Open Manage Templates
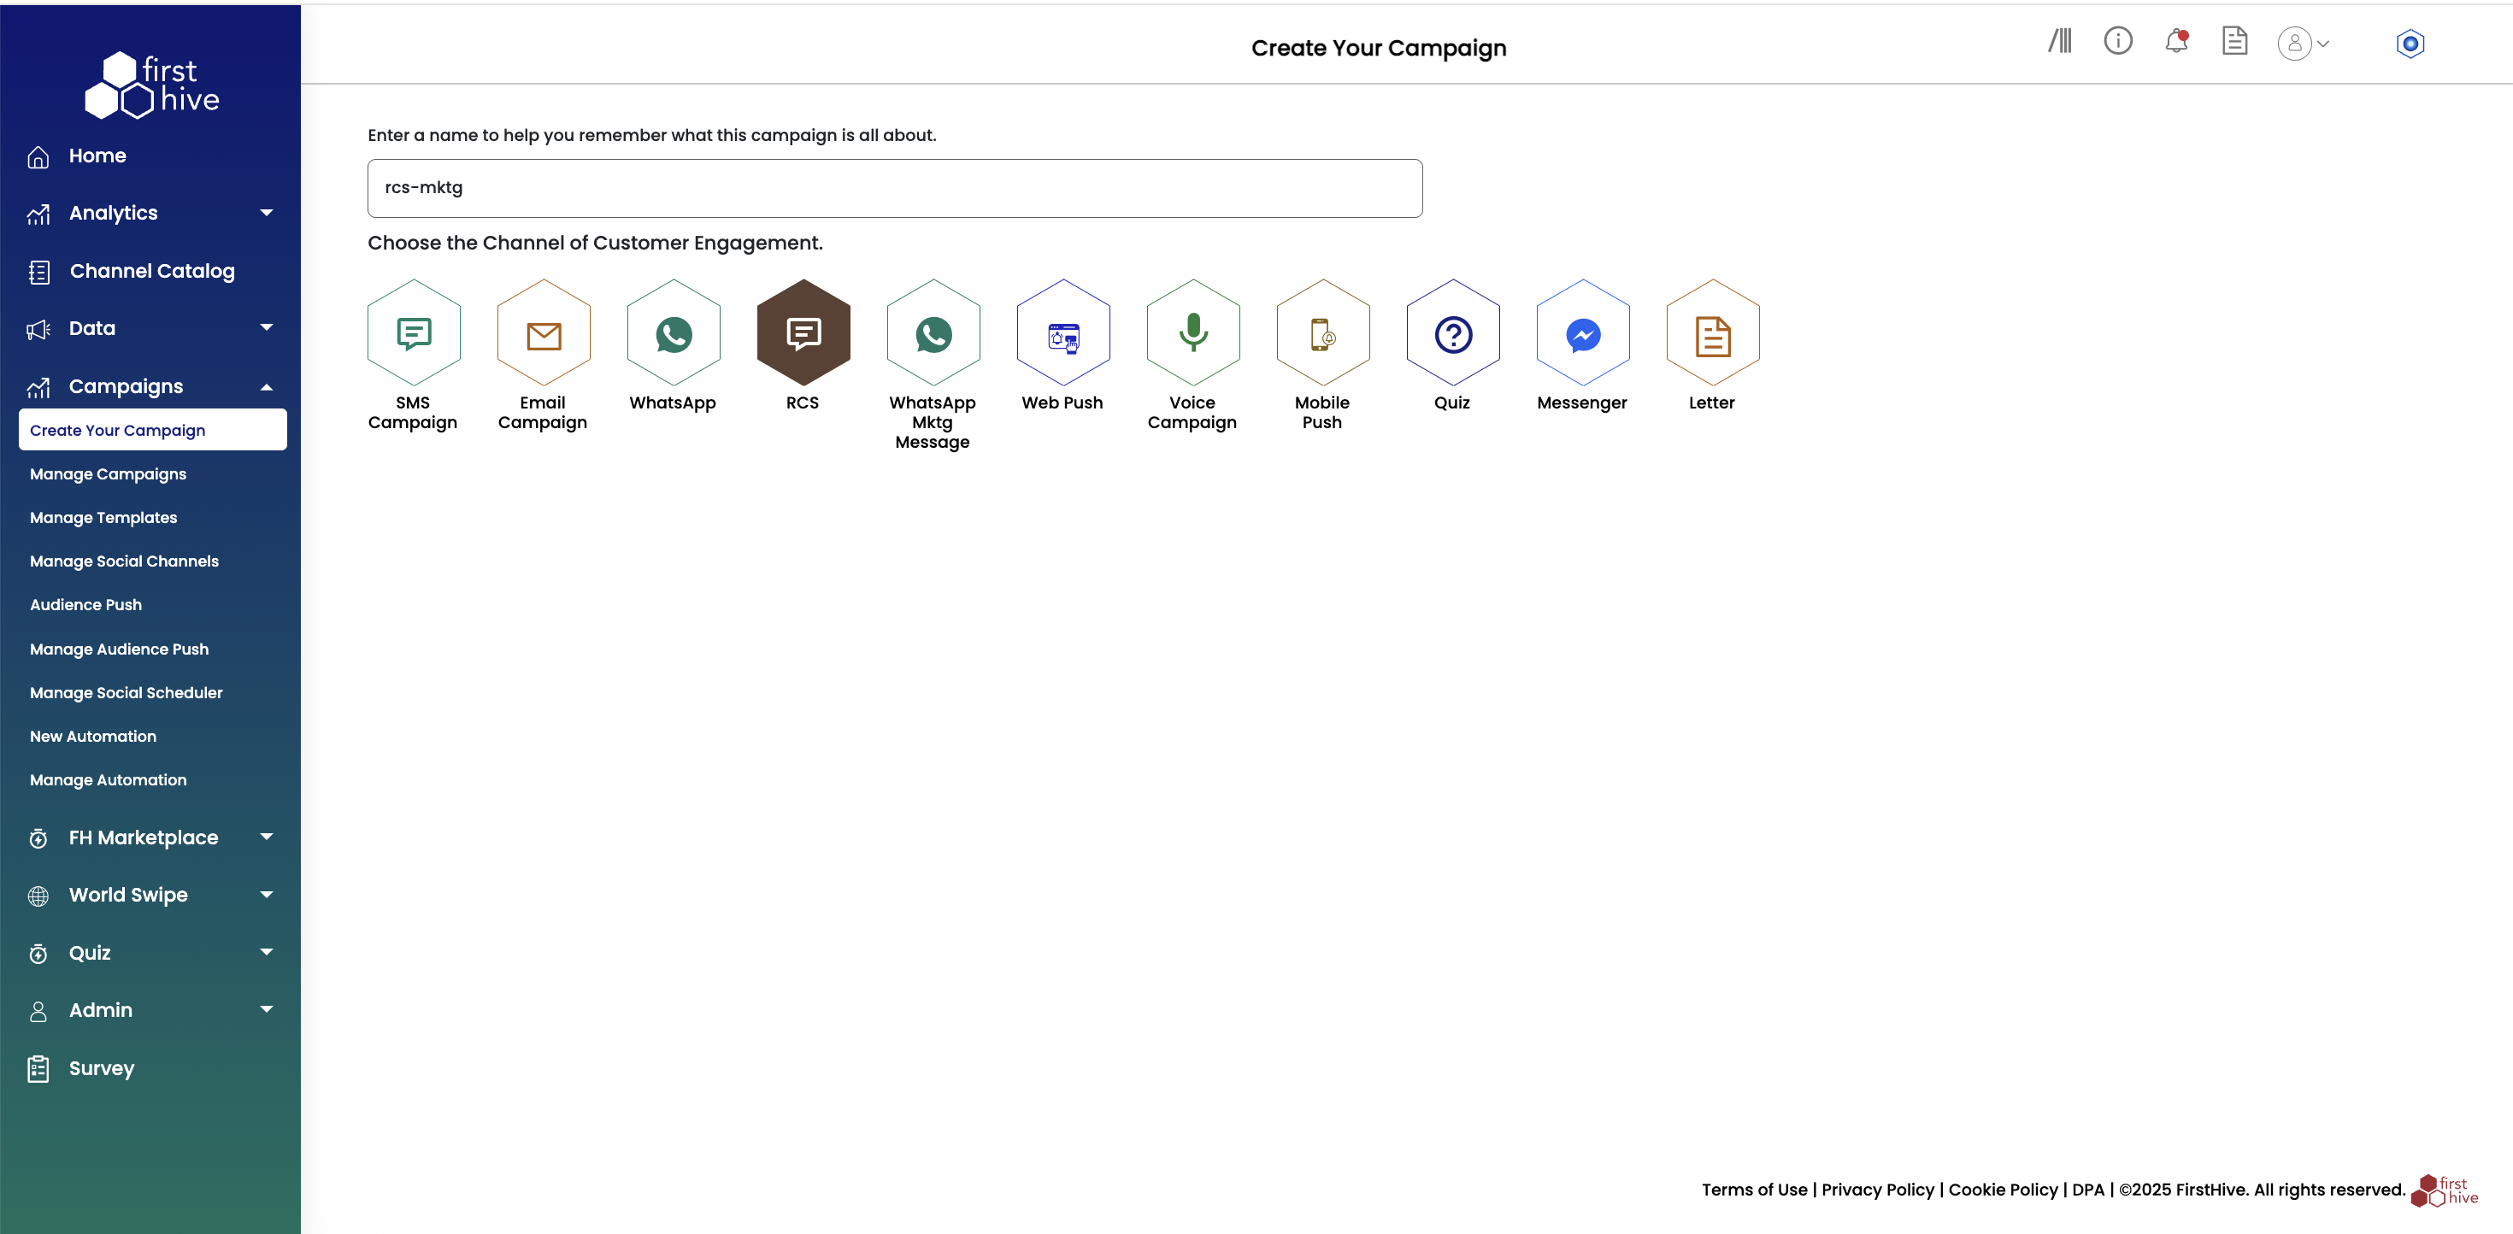The image size is (2513, 1234). tap(103, 518)
